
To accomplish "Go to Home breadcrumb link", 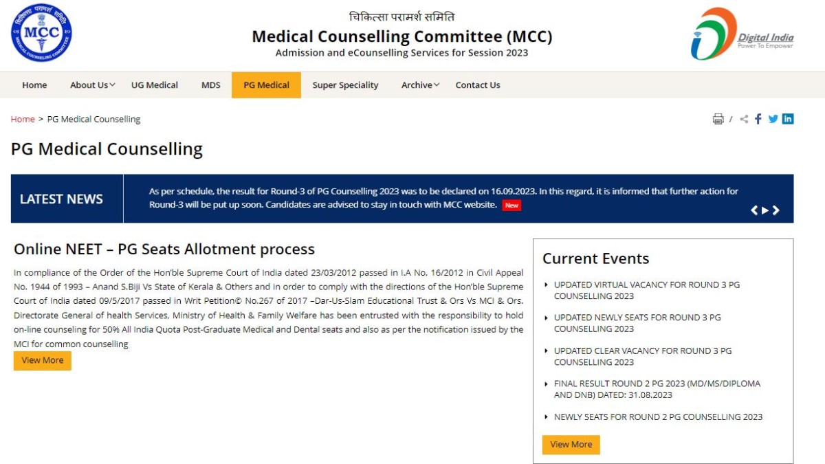I will tap(23, 119).
